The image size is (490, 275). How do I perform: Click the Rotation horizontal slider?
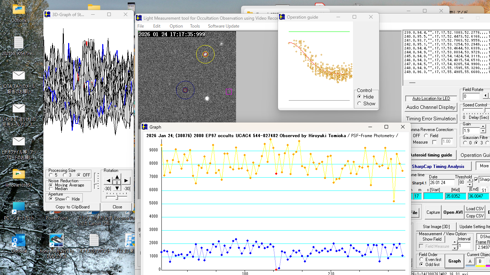(117, 197)
